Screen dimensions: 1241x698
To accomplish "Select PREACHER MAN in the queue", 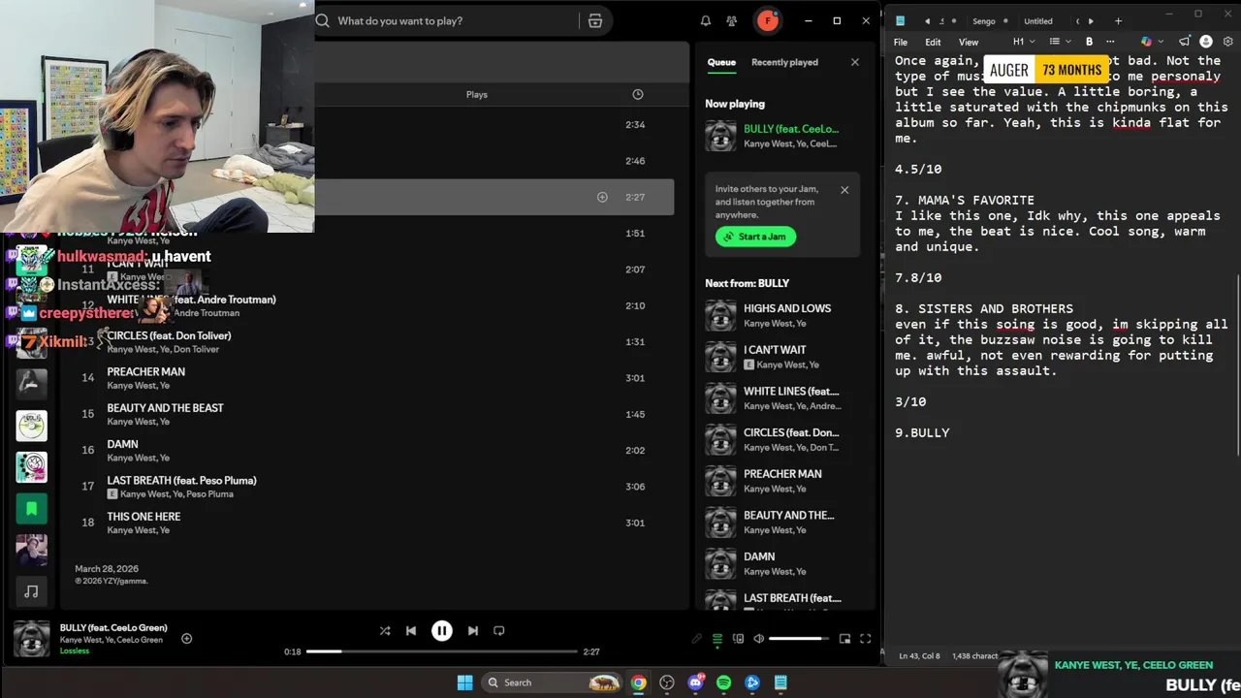I will tap(783, 481).
